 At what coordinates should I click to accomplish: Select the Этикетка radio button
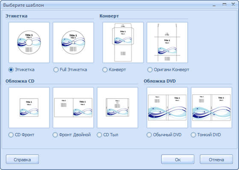point(11,70)
